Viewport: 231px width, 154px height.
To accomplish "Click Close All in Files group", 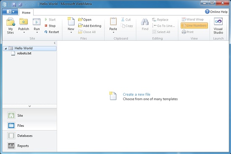I will tap(87, 32).
